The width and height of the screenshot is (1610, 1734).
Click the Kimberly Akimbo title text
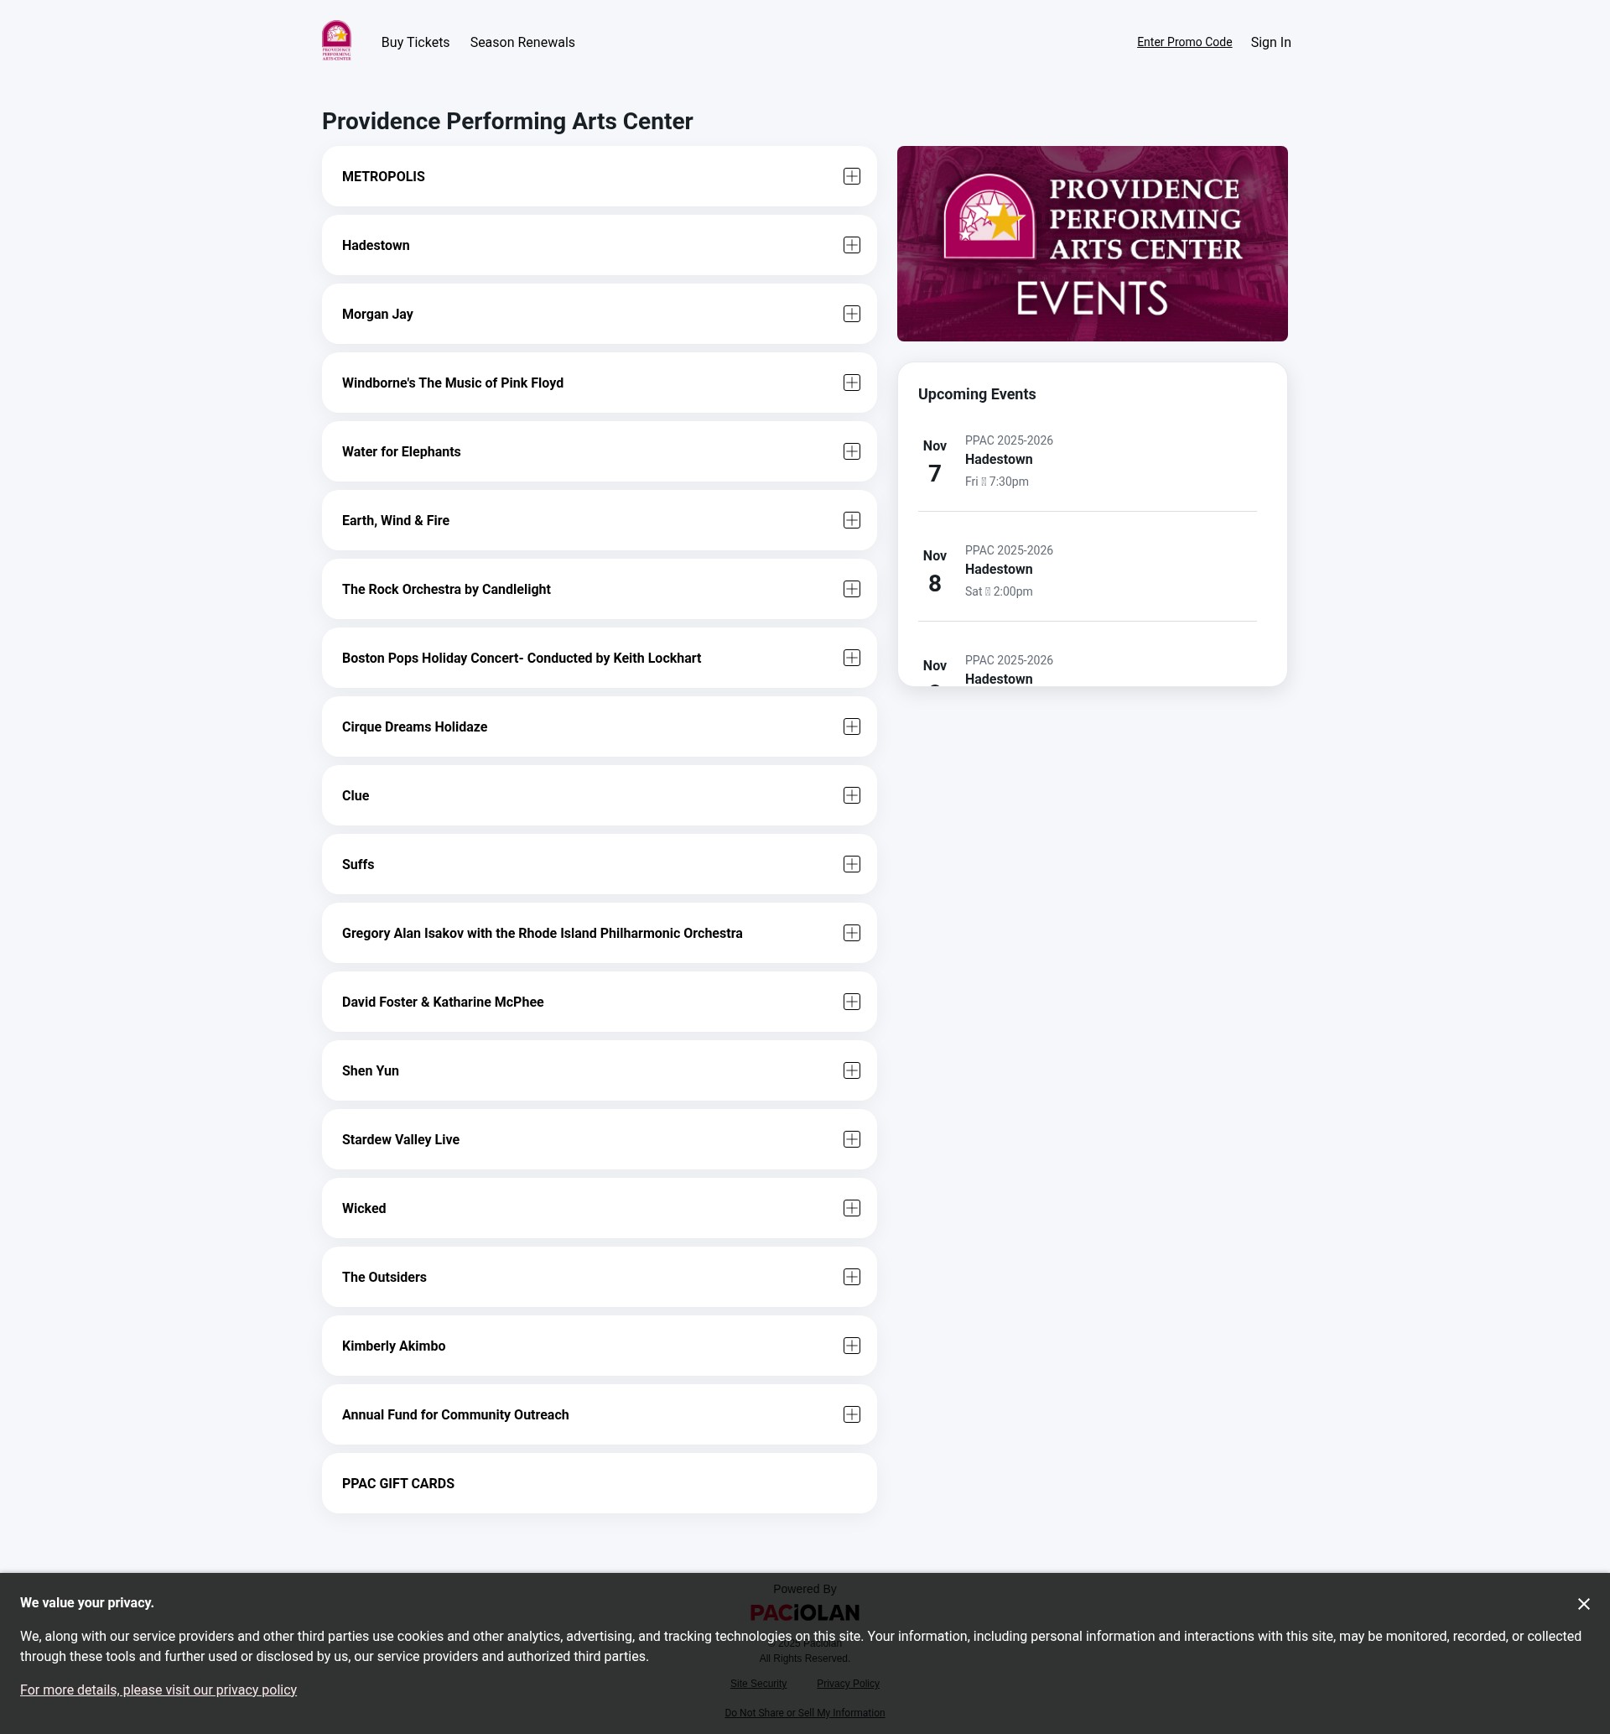(x=394, y=1346)
